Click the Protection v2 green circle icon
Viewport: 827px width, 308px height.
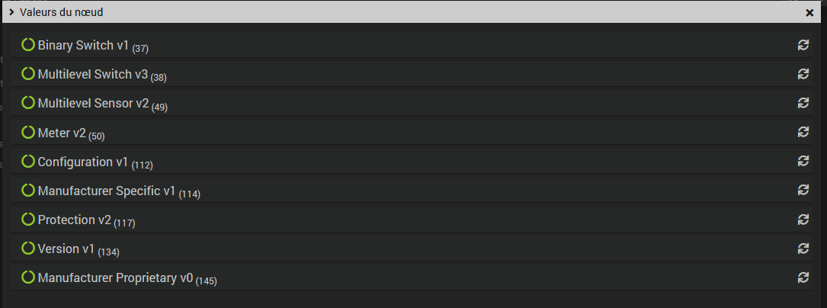tap(28, 219)
